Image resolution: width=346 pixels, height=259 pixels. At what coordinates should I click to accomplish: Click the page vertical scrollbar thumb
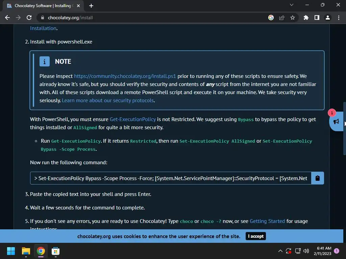pos(344,128)
